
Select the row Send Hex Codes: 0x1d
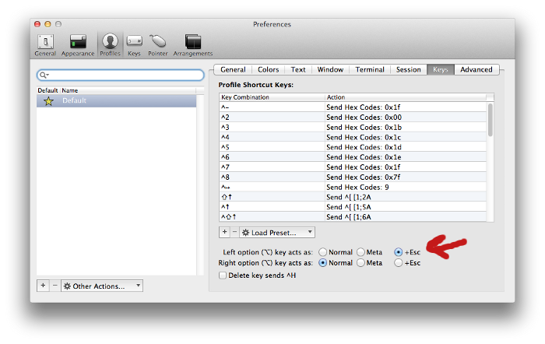(x=353, y=147)
